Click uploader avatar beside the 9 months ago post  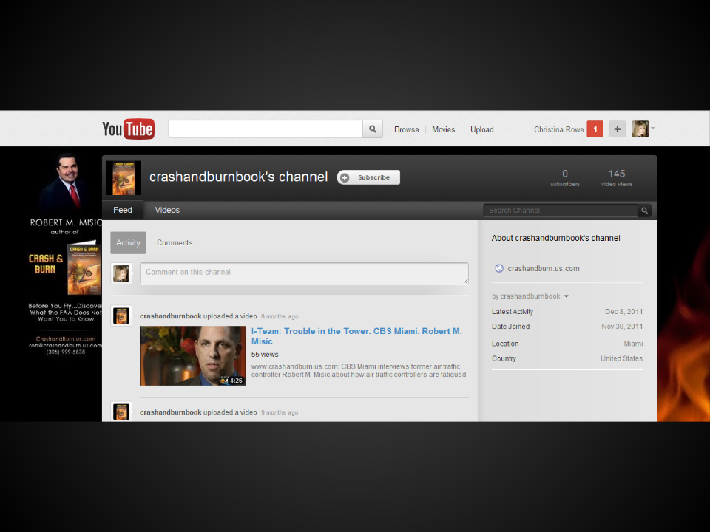[x=121, y=412]
